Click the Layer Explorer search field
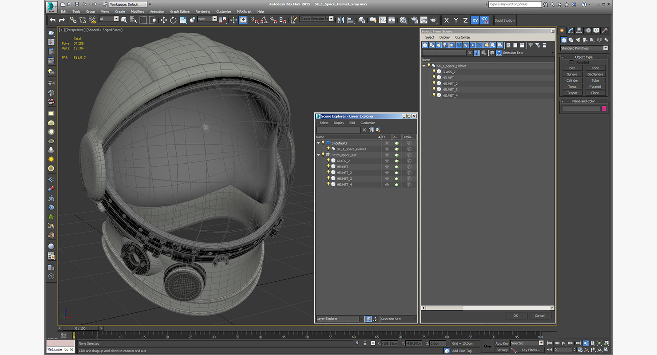Image resolution: width=657 pixels, height=355 pixels. pyautogui.click(x=338, y=130)
